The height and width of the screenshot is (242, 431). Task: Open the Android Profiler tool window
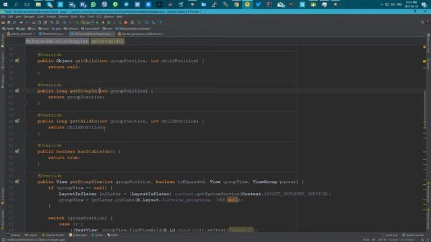pos(53,235)
